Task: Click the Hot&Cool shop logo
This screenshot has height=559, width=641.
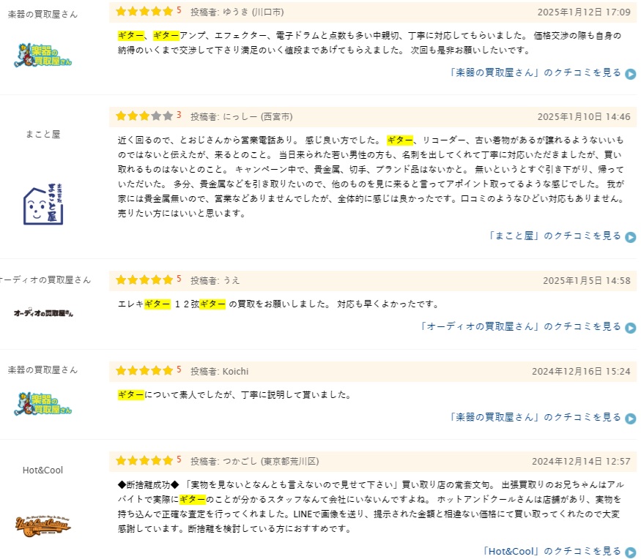Action: tap(43, 524)
